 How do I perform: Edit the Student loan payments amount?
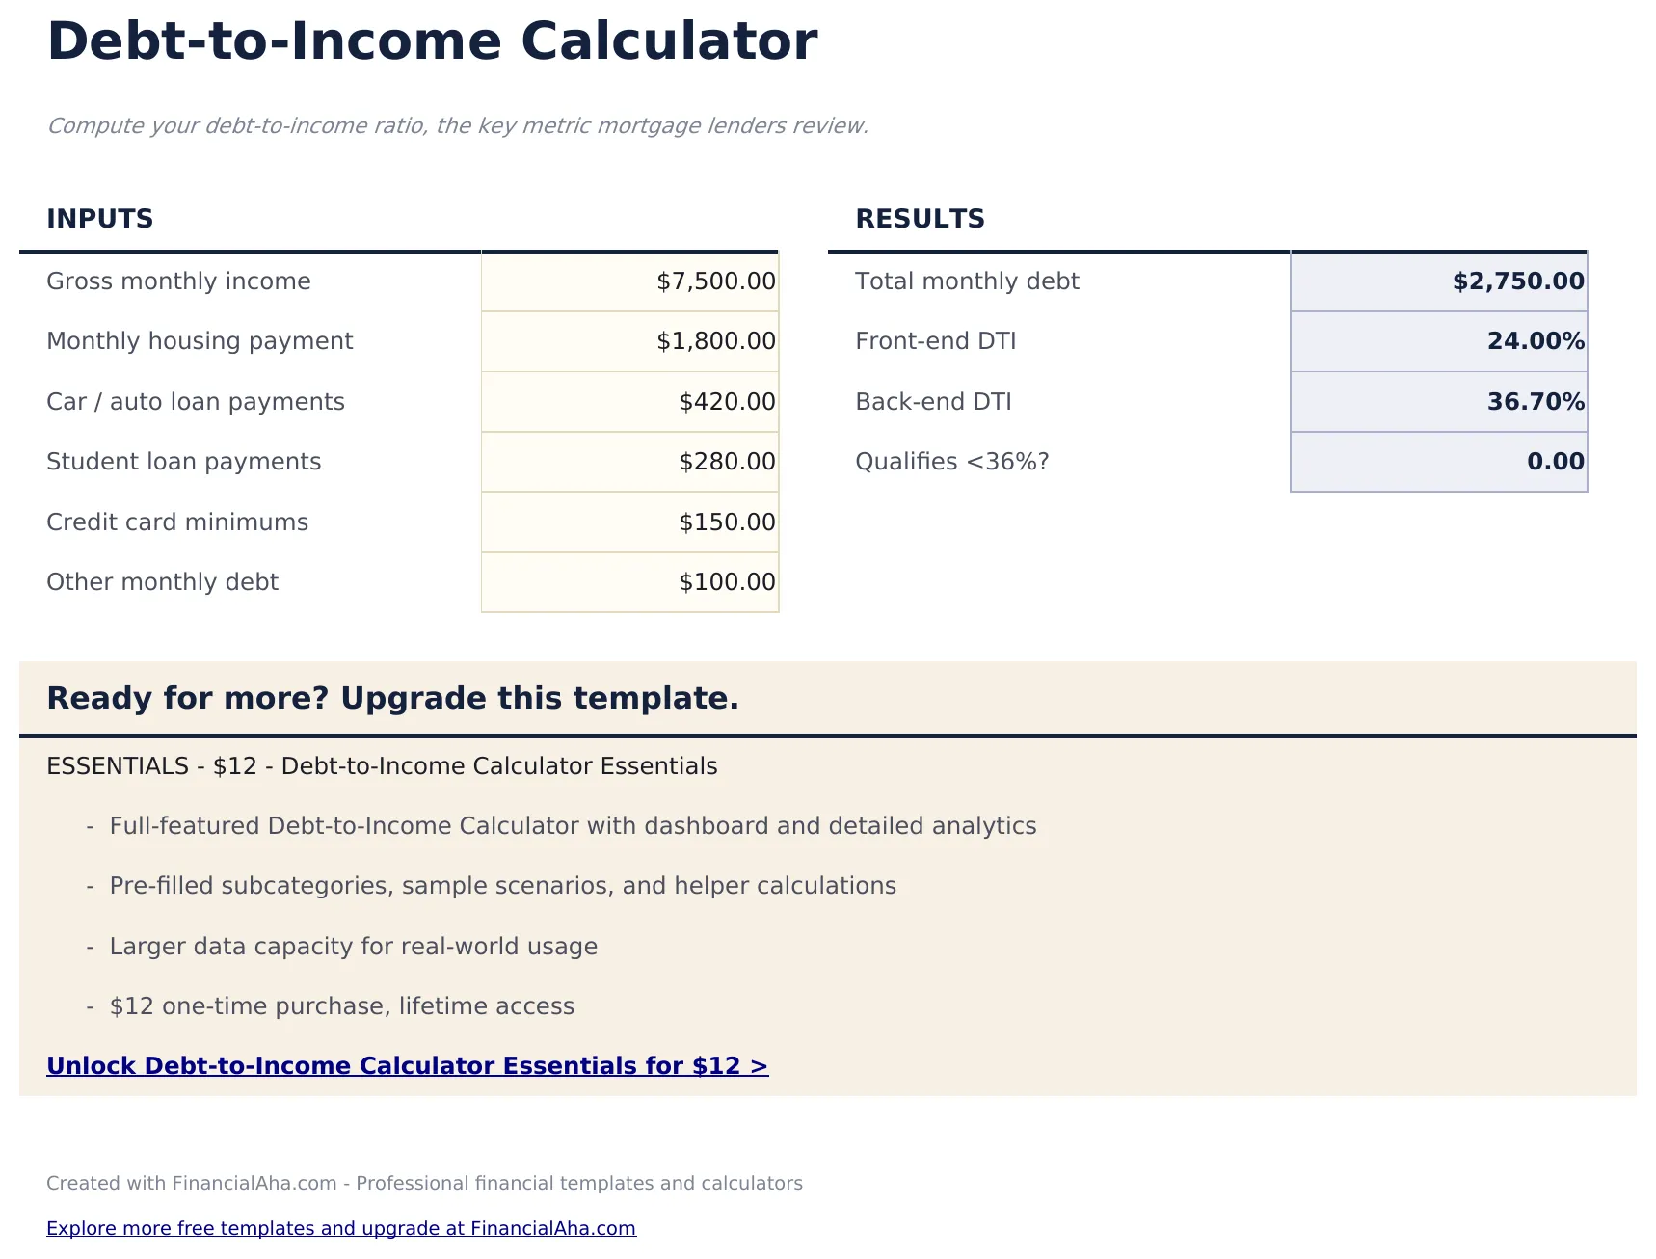click(628, 461)
